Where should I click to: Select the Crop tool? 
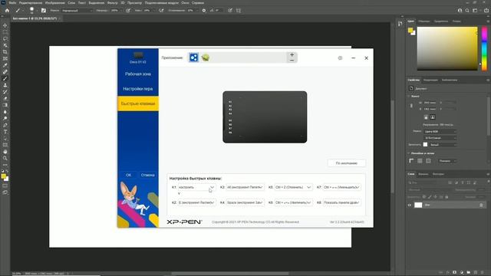click(5, 52)
